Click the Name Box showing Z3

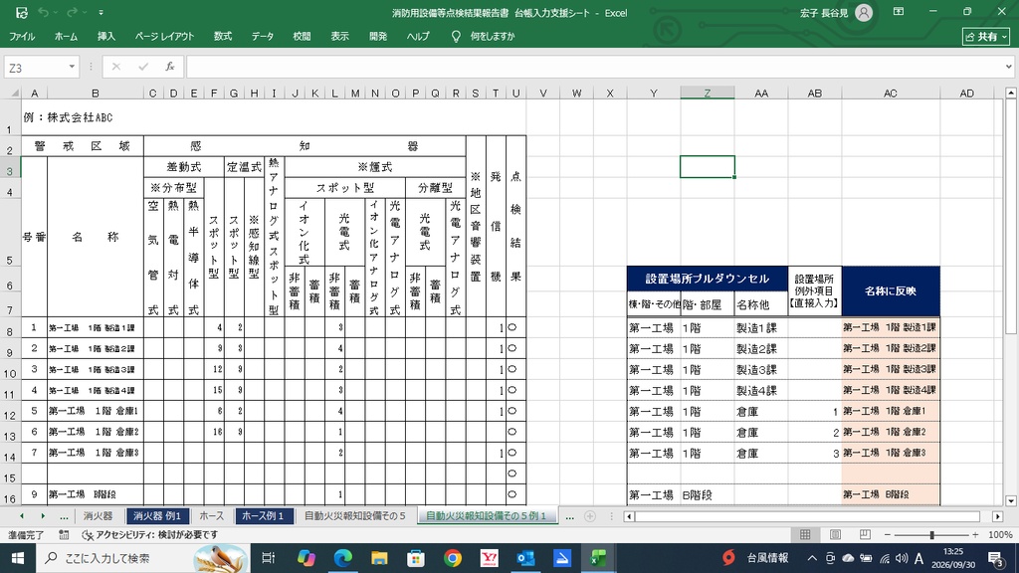pos(35,67)
